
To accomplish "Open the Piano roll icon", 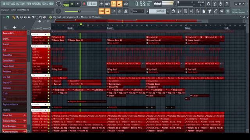I will (x=179, y=11).
